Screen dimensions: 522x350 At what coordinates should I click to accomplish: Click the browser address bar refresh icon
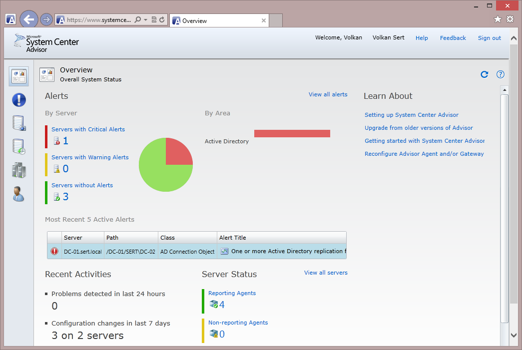(x=162, y=19)
